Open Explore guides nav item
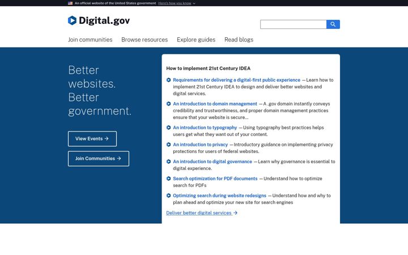The height and width of the screenshot is (255, 408). click(196, 40)
